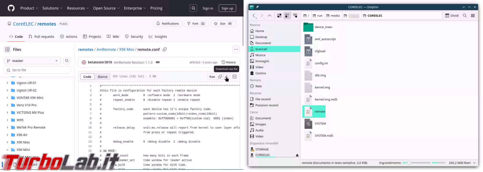Click the Sign up button
This screenshot has height=172, width=483.
227,8
